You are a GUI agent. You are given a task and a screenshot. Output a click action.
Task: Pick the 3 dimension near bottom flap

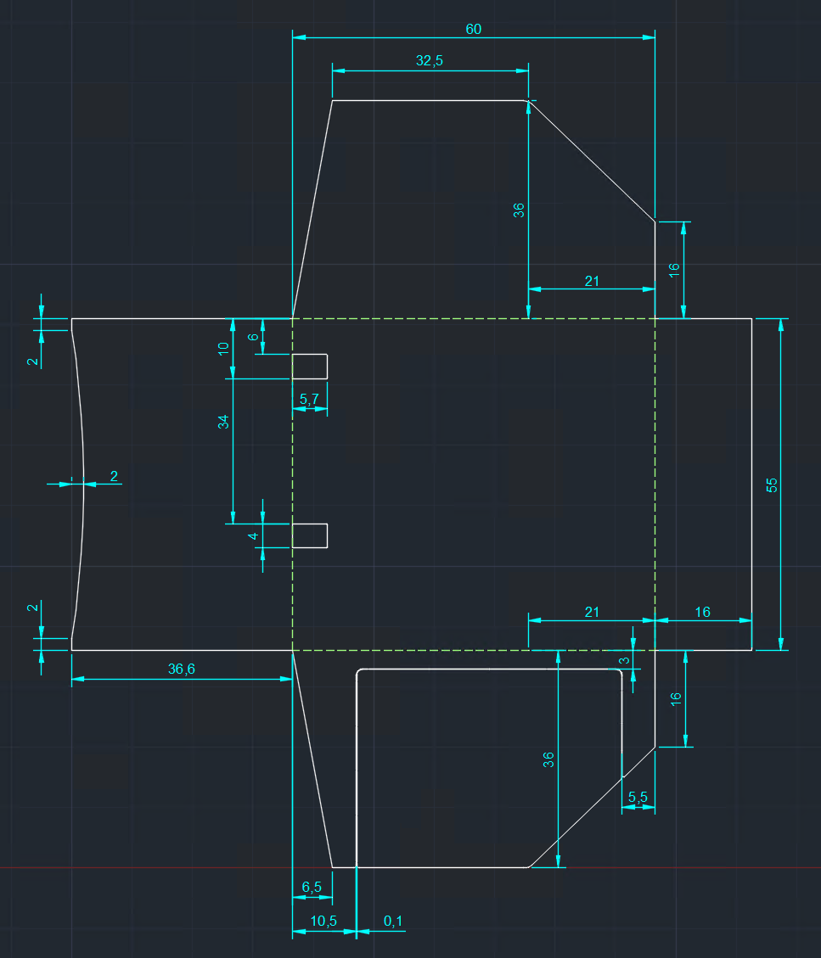click(623, 660)
